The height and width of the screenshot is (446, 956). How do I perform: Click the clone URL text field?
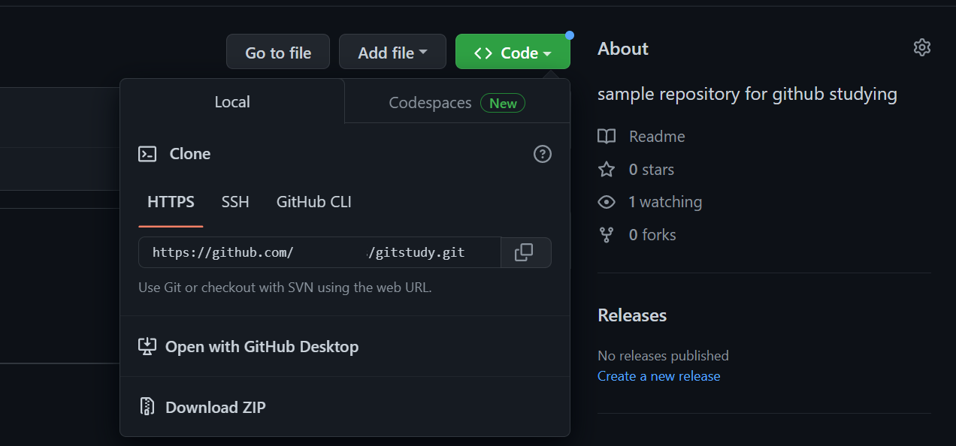[x=319, y=252]
